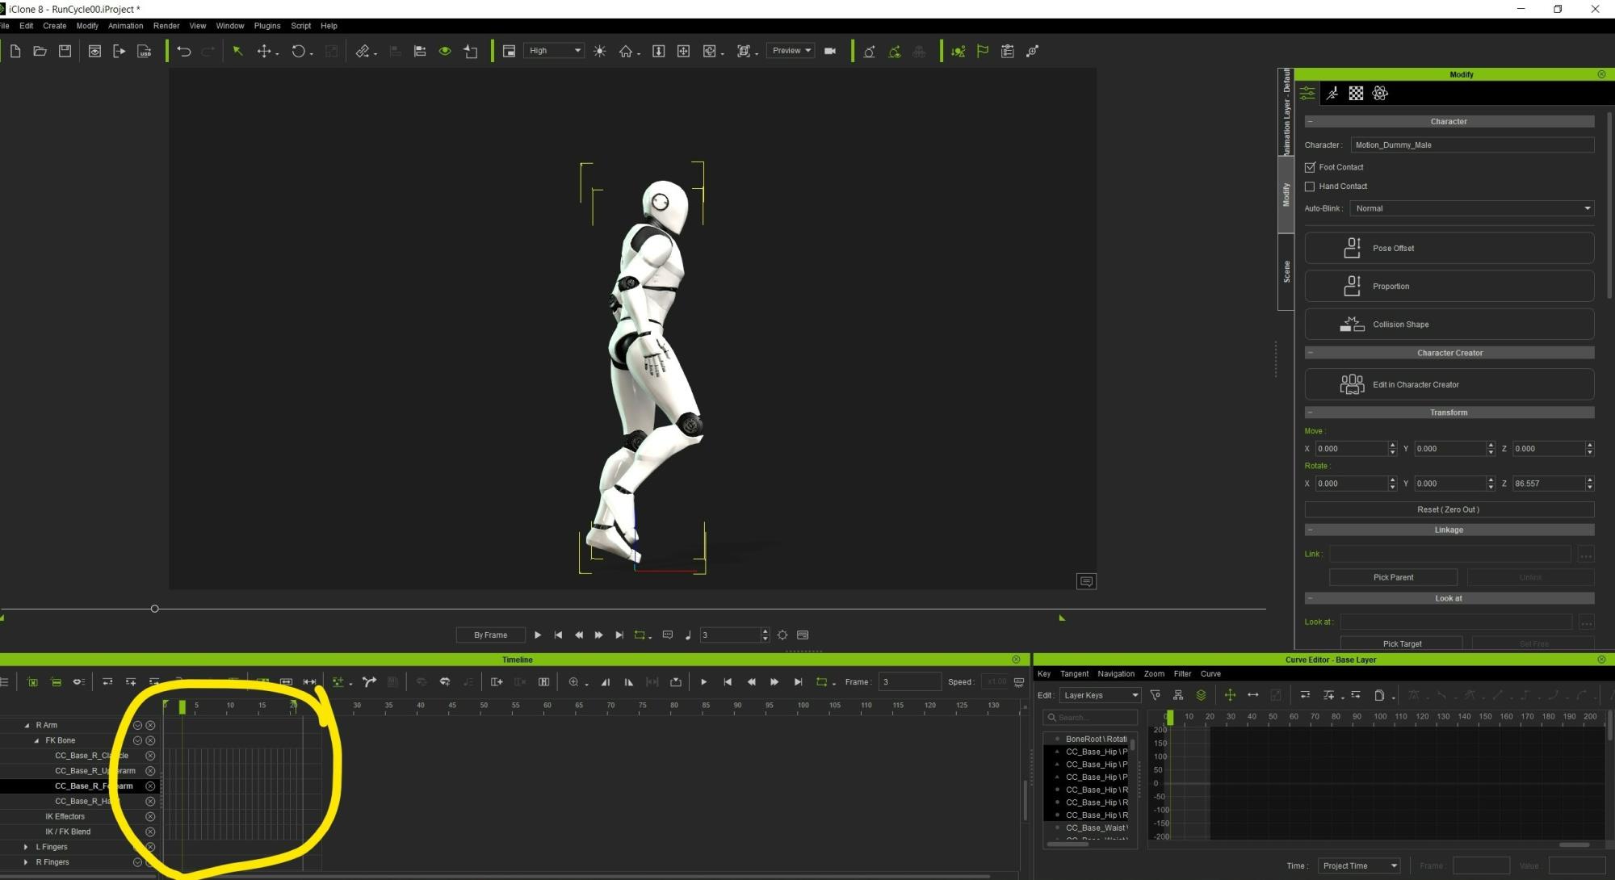Choose the Move tool in the toolbar

[x=264, y=51]
